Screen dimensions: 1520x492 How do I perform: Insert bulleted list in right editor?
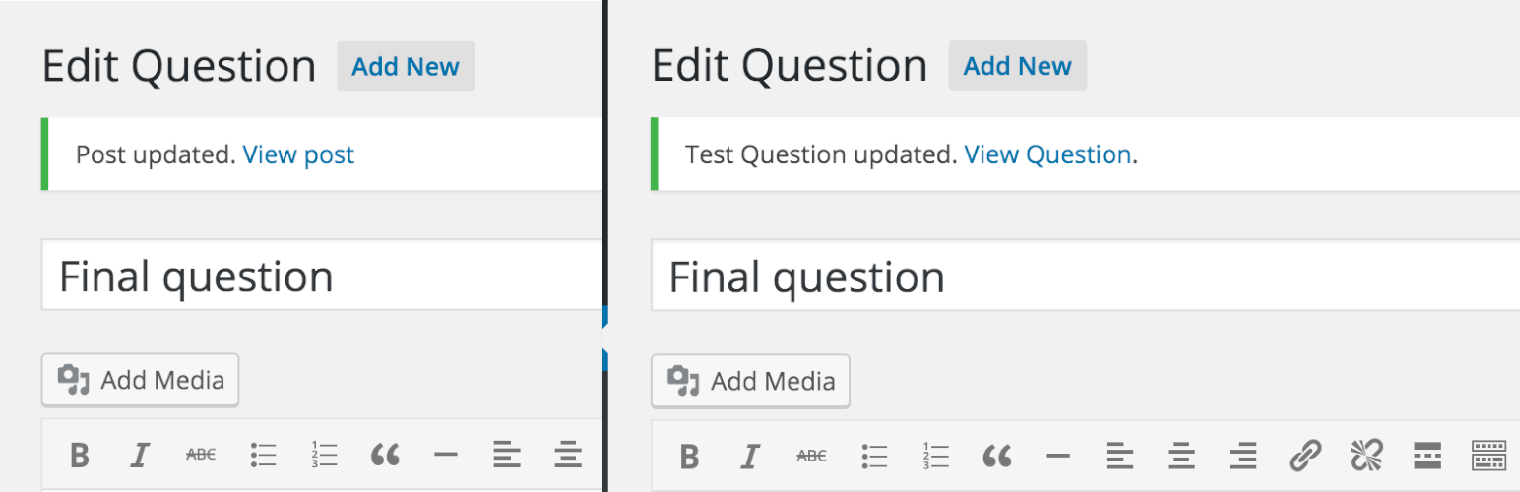(873, 456)
